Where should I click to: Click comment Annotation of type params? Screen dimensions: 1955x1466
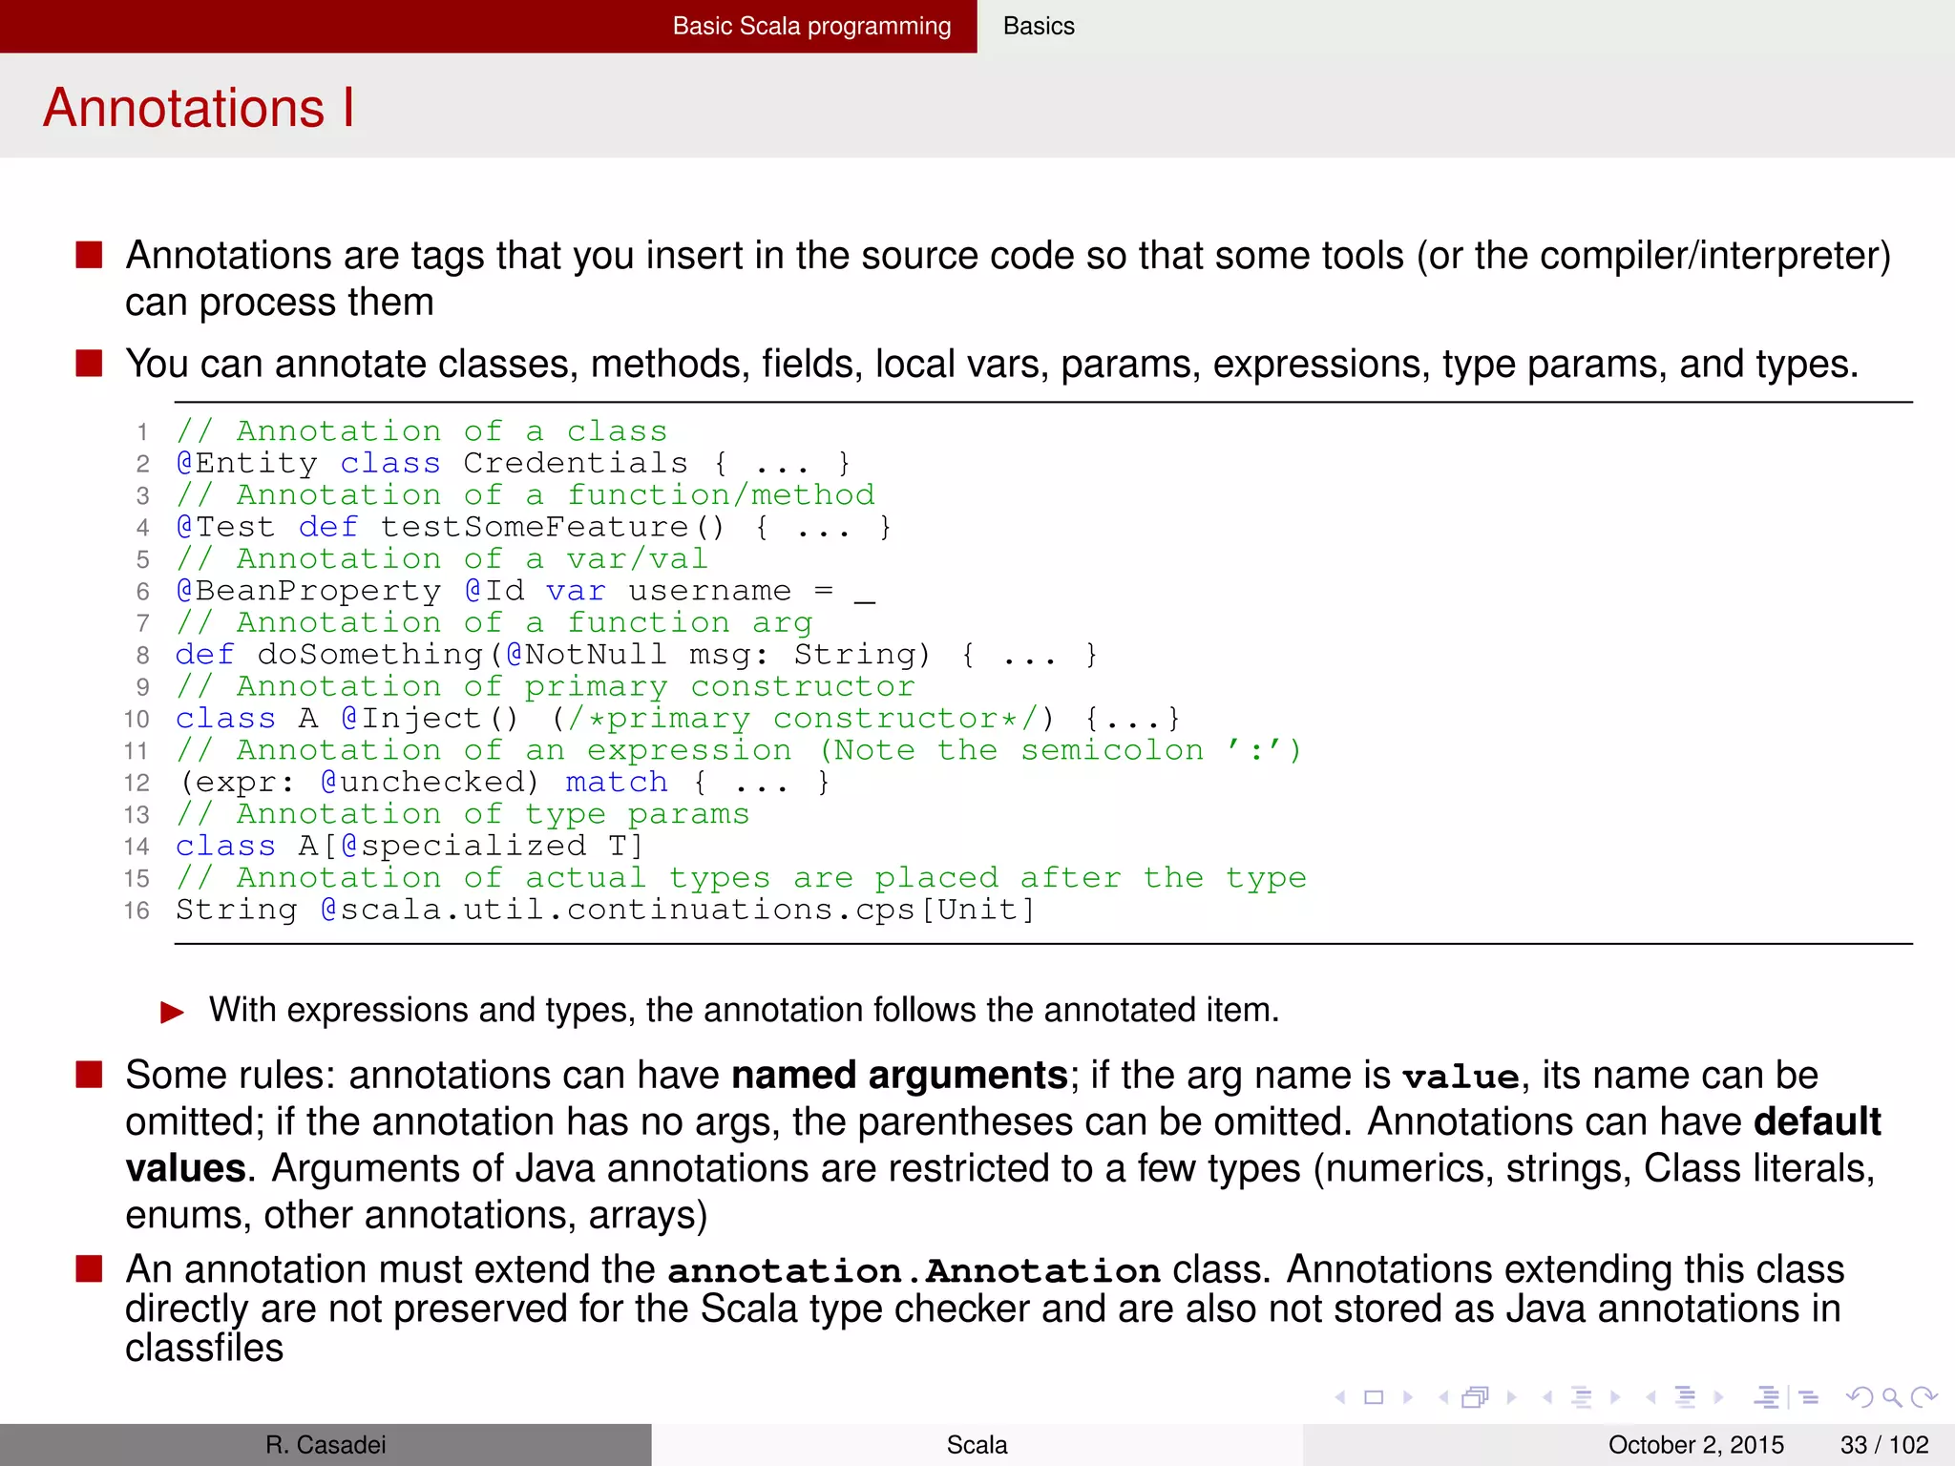[x=463, y=815]
